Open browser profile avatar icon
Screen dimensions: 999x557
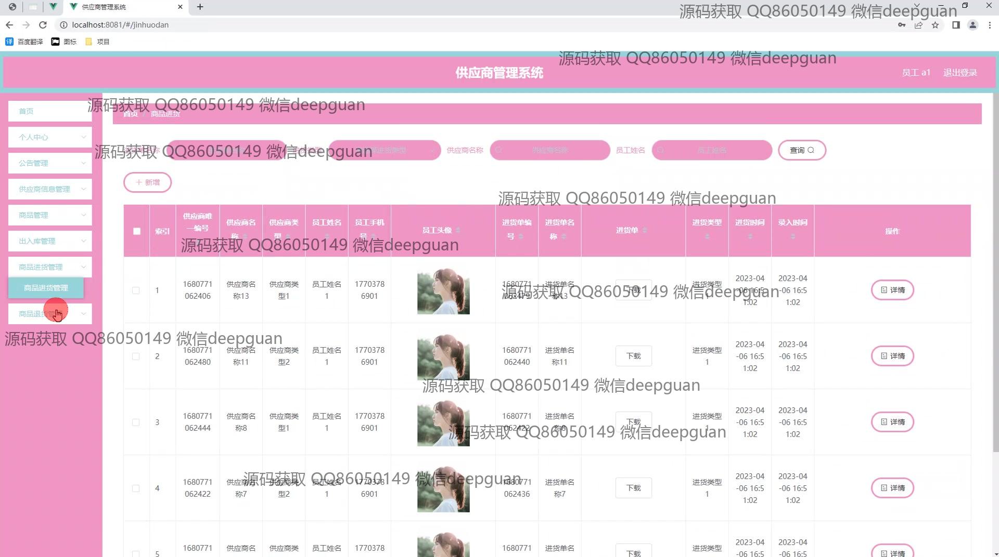click(972, 25)
